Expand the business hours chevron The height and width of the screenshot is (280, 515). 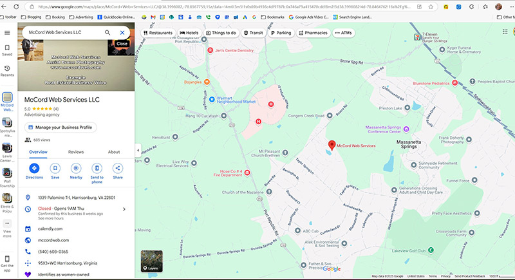pos(124,209)
